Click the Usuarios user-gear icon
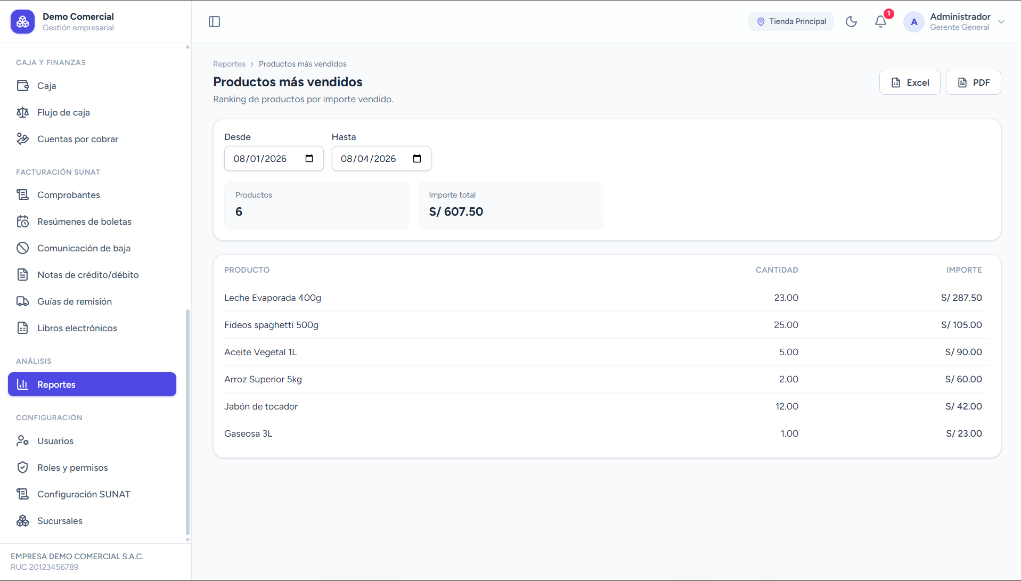 pyautogui.click(x=22, y=441)
